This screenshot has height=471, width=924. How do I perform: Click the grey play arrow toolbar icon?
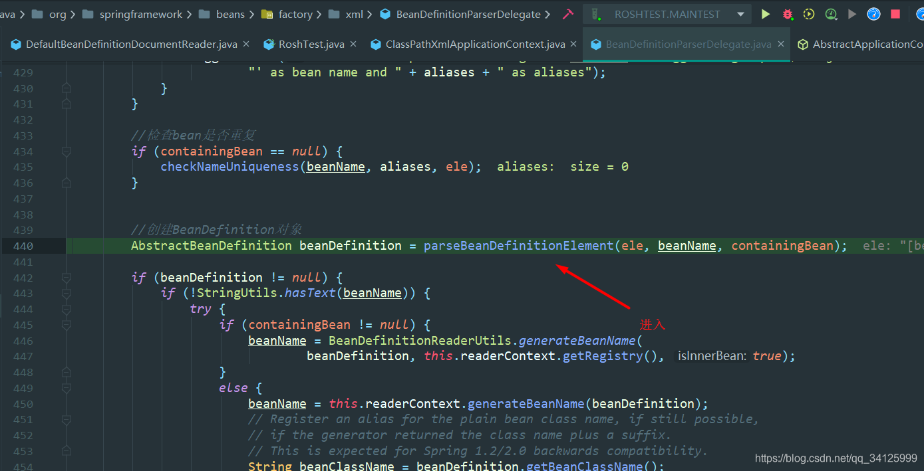coord(852,14)
